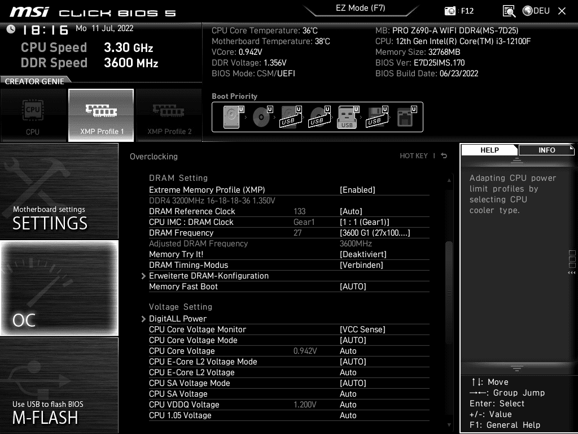Viewport: 578px width, 434px height.
Task: Switch to the INFO tab
Action: pyautogui.click(x=546, y=150)
